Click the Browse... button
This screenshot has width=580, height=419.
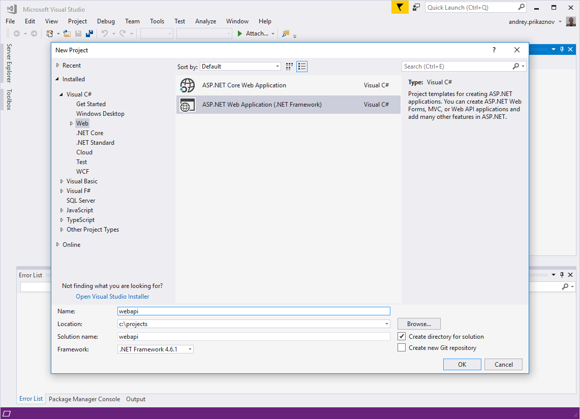419,324
